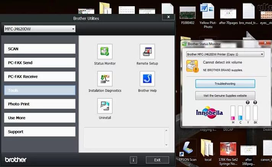Image resolution: width=272 pixels, height=167 pixels.
Task: Open the after 168pag... desktop file
Action: coord(248,156)
